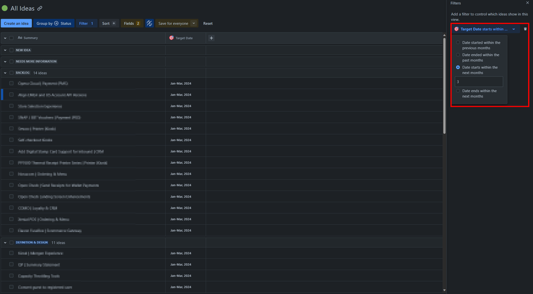Click the Target Date column header icon
The height and width of the screenshot is (294, 533).
pyautogui.click(x=172, y=38)
